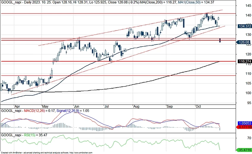Image resolution: width=252 pixels, height=154 pixels.
Task: Click the 1.05053 Signal value label
Action: (x=245, y=123)
